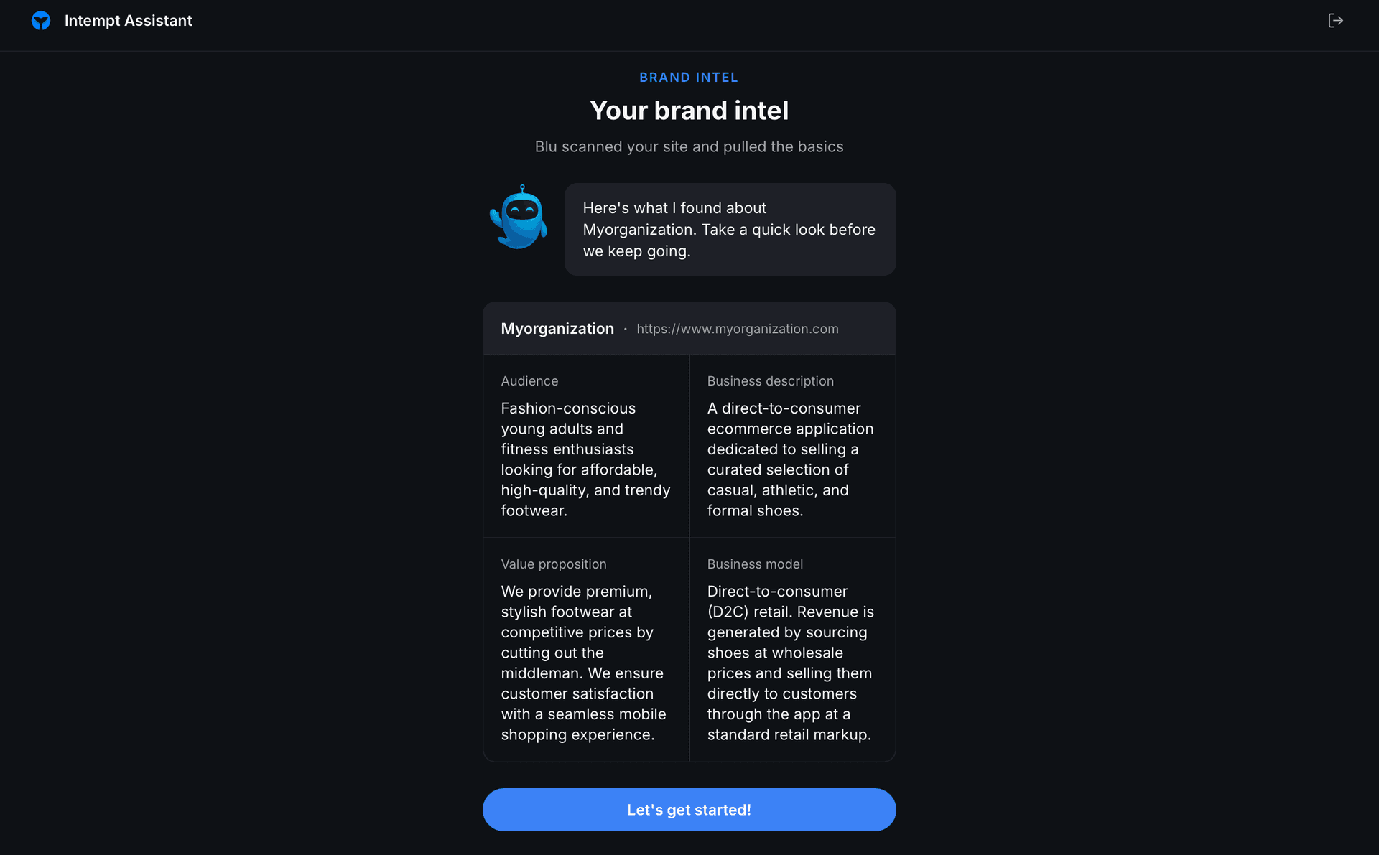This screenshot has width=1379, height=855.
Task: Click the Let's get started! button
Action: click(689, 810)
